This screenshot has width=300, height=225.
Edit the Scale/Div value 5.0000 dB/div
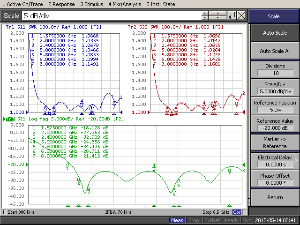click(x=275, y=91)
